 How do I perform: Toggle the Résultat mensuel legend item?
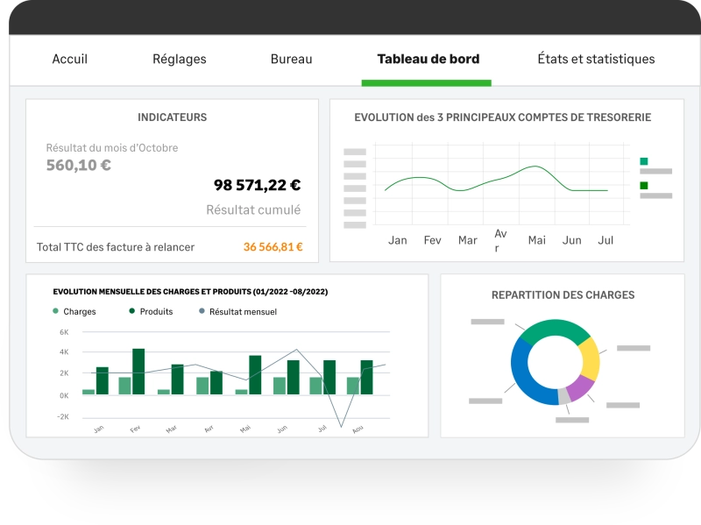[237, 311]
